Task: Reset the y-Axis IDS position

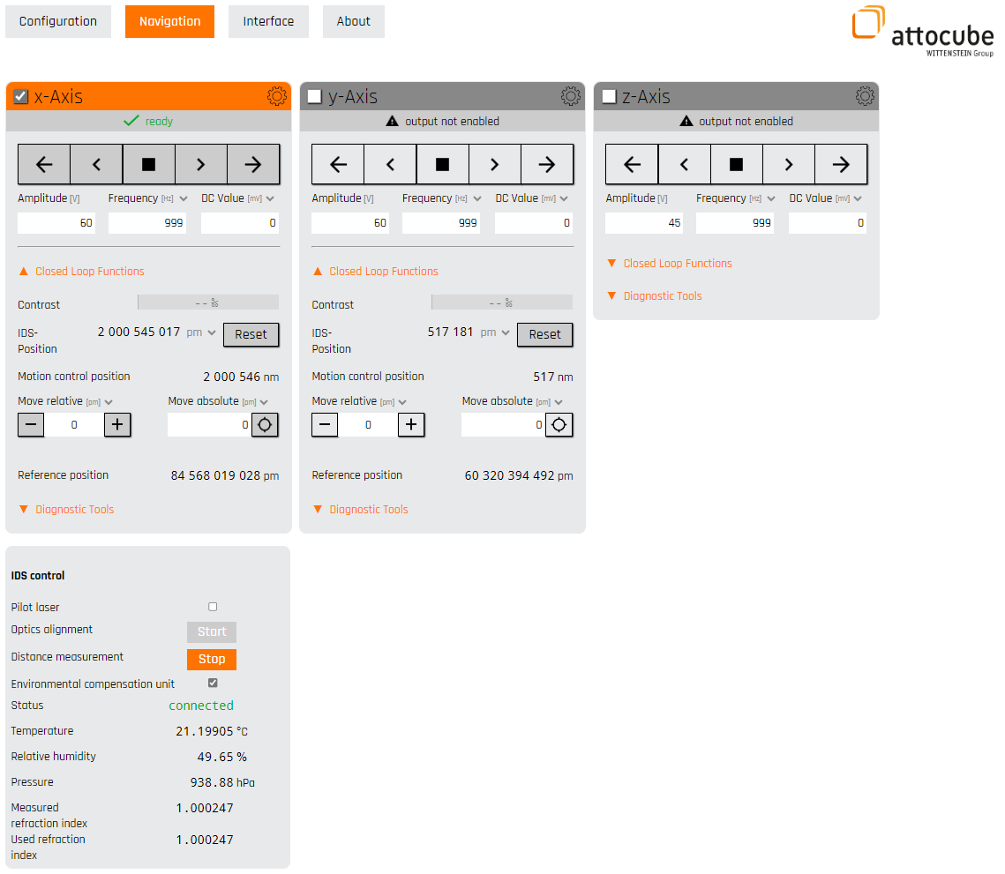Action: pyautogui.click(x=544, y=335)
